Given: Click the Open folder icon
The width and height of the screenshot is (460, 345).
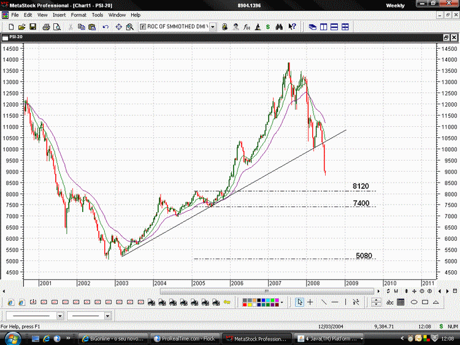Looking at the screenshot, I should [21, 27].
